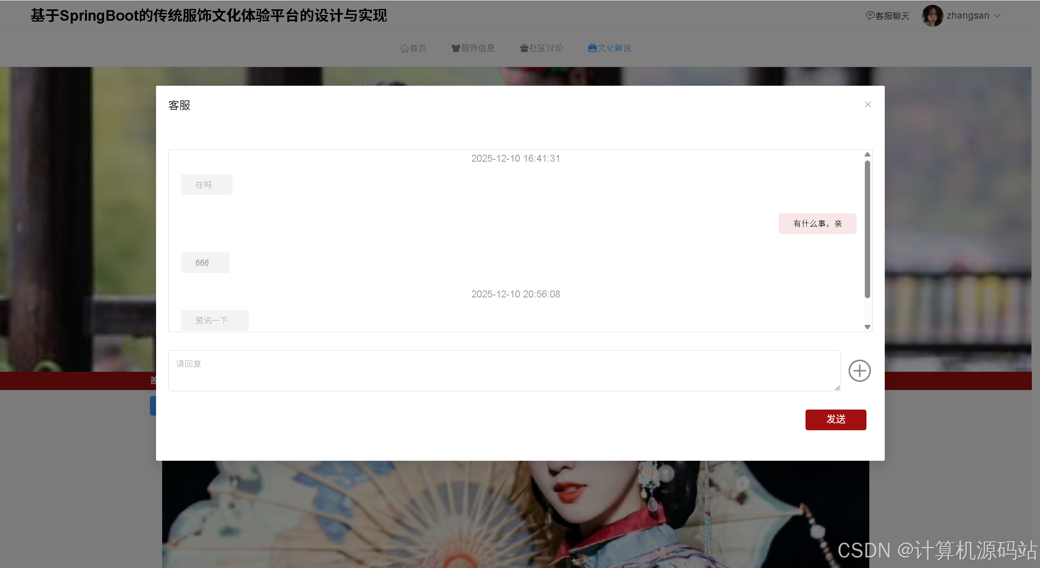Image resolution: width=1040 pixels, height=568 pixels.
Task: Select 文化解说 menu item
Action: coord(610,48)
